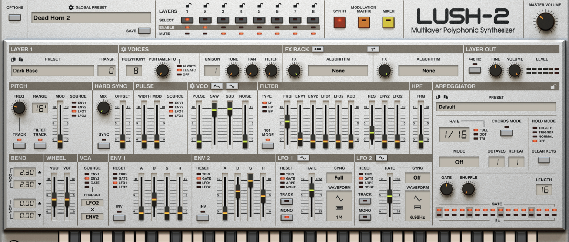
Task: Mute layer 3
Action: click(223, 33)
